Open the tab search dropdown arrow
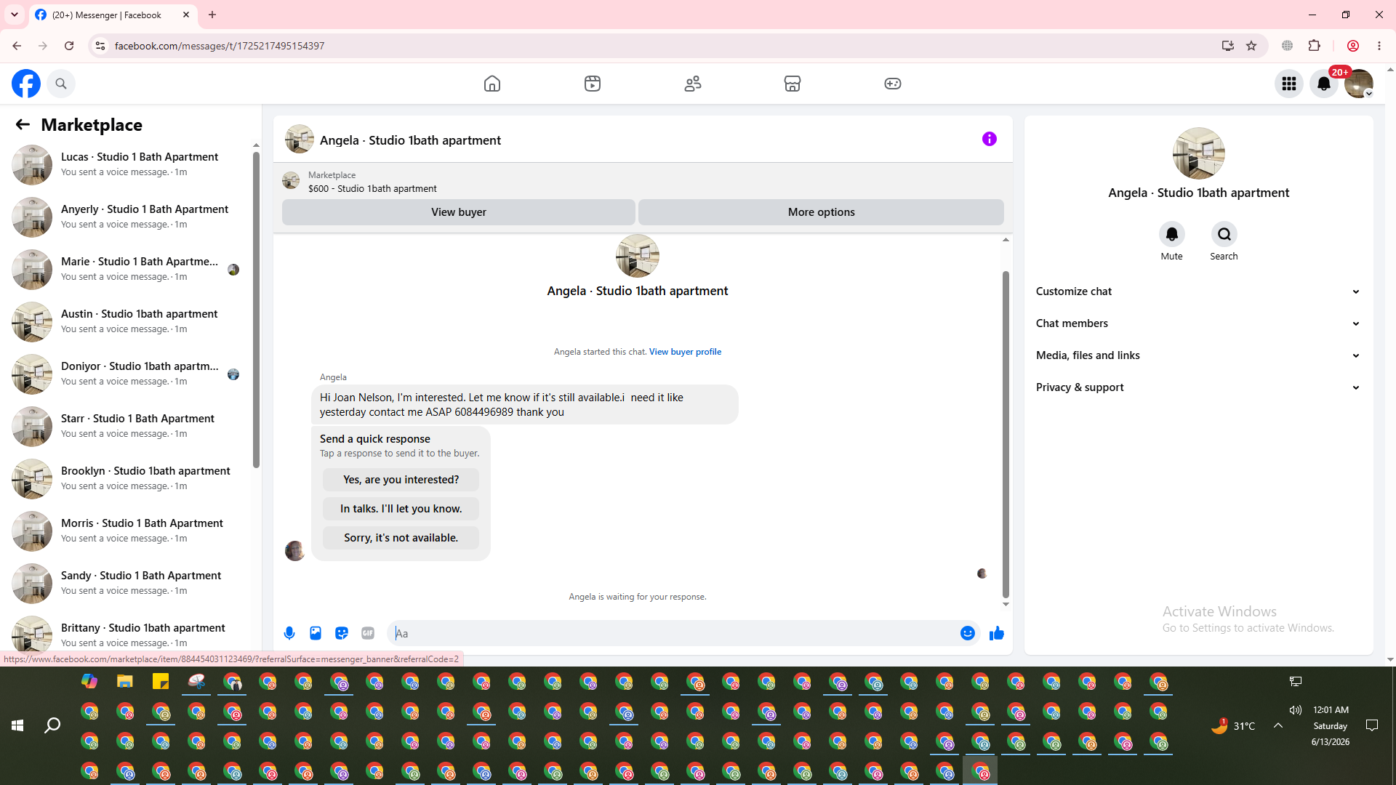The height and width of the screenshot is (785, 1396). (15, 15)
